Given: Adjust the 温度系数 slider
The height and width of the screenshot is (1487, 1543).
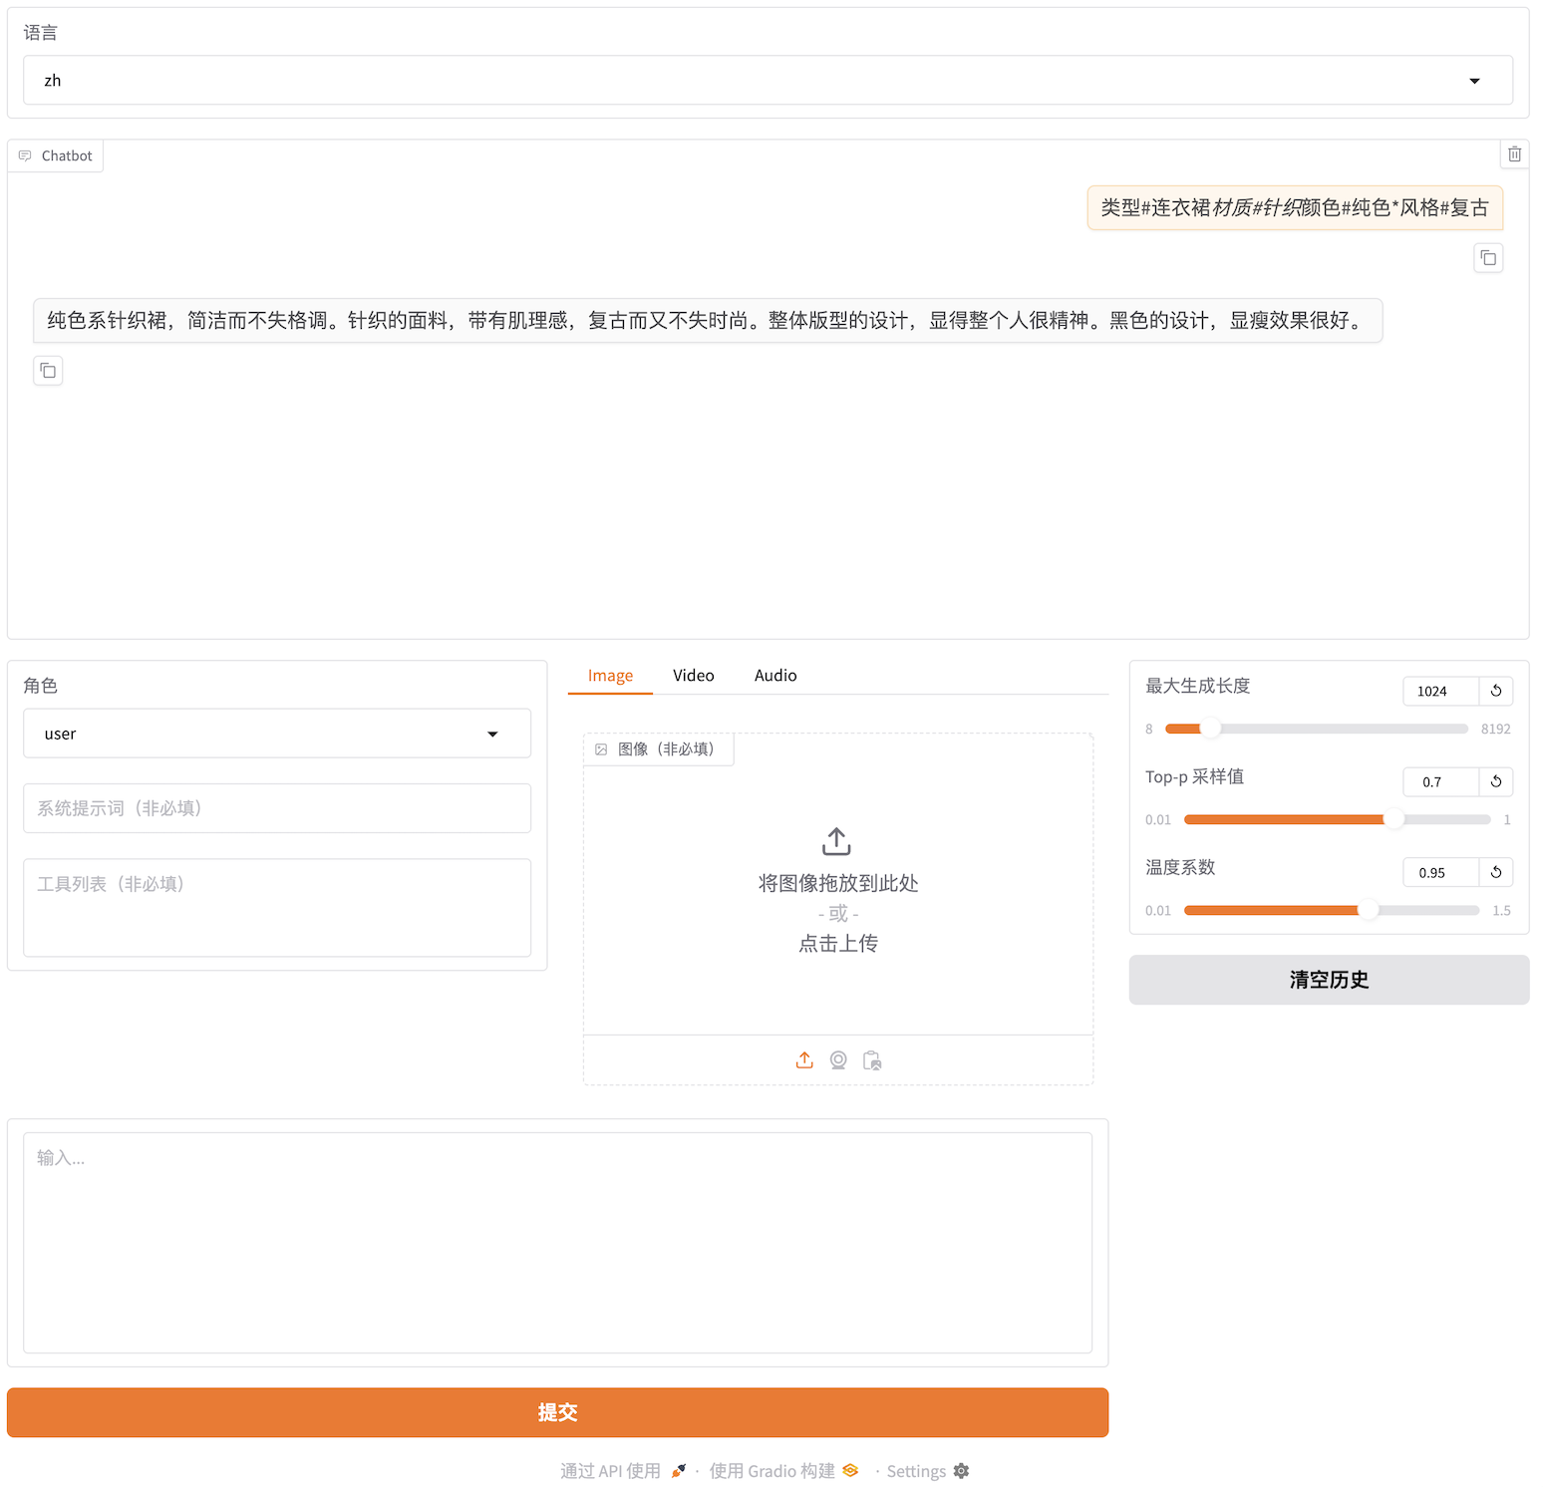Looking at the screenshot, I should (1332, 910).
